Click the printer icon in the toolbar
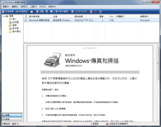 point(91,12)
